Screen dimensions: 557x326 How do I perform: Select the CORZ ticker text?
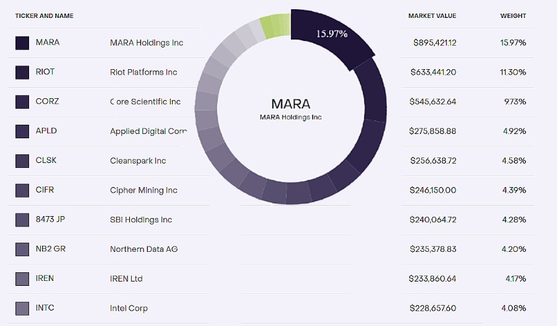tap(47, 101)
